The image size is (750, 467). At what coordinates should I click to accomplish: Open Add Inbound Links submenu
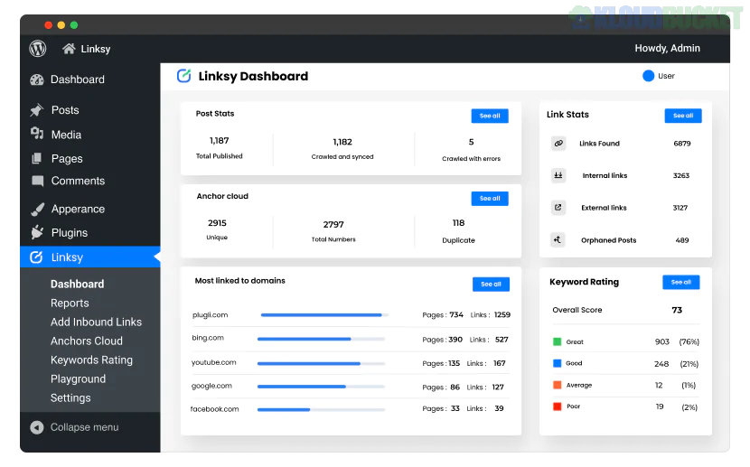(x=96, y=322)
